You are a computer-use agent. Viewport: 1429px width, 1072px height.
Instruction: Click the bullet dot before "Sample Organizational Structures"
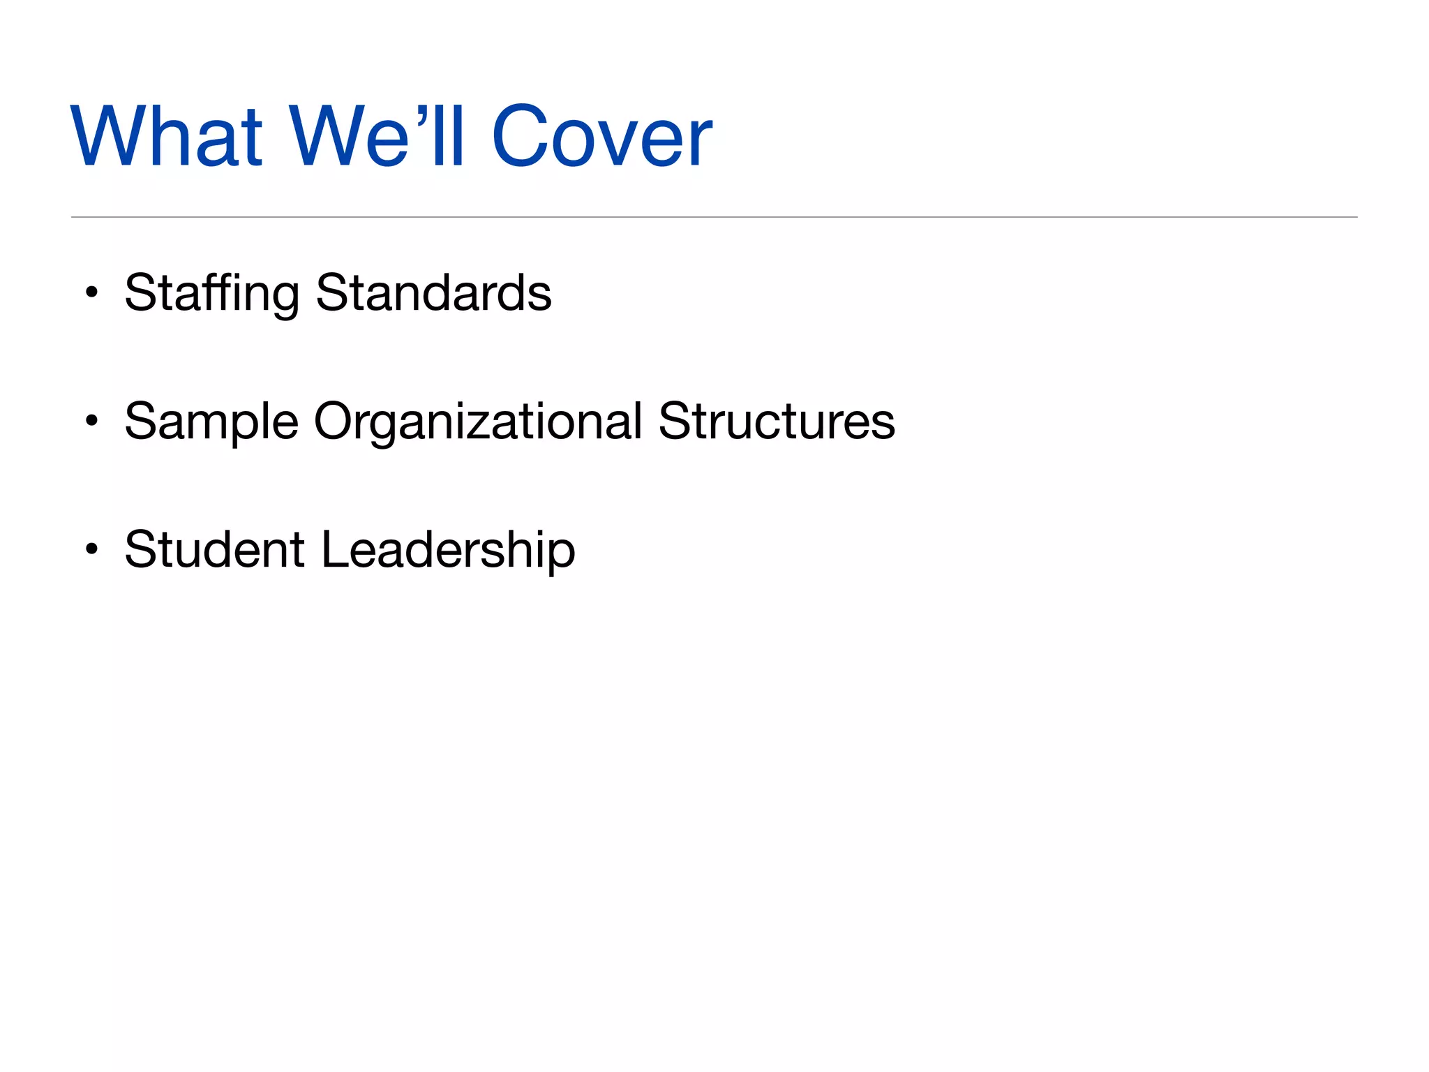(x=91, y=421)
